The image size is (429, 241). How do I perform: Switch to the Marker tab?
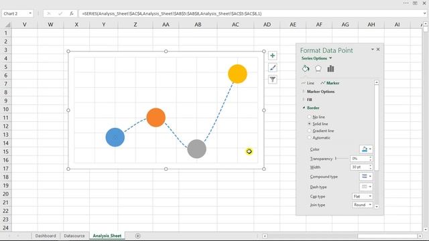pyautogui.click(x=330, y=83)
